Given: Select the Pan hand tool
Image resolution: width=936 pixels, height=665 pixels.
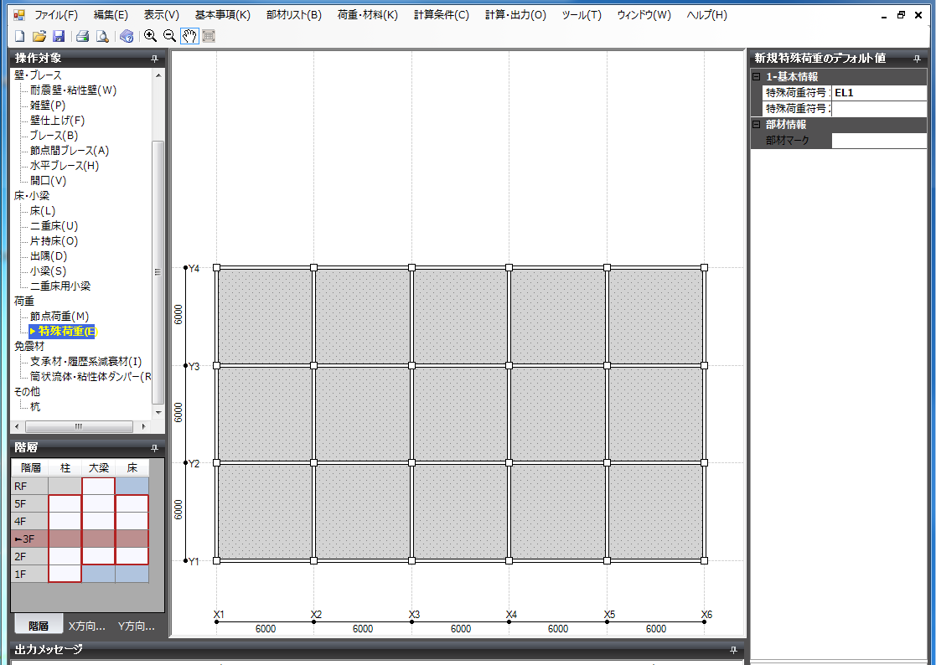Looking at the screenshot, I should [189, 36].
